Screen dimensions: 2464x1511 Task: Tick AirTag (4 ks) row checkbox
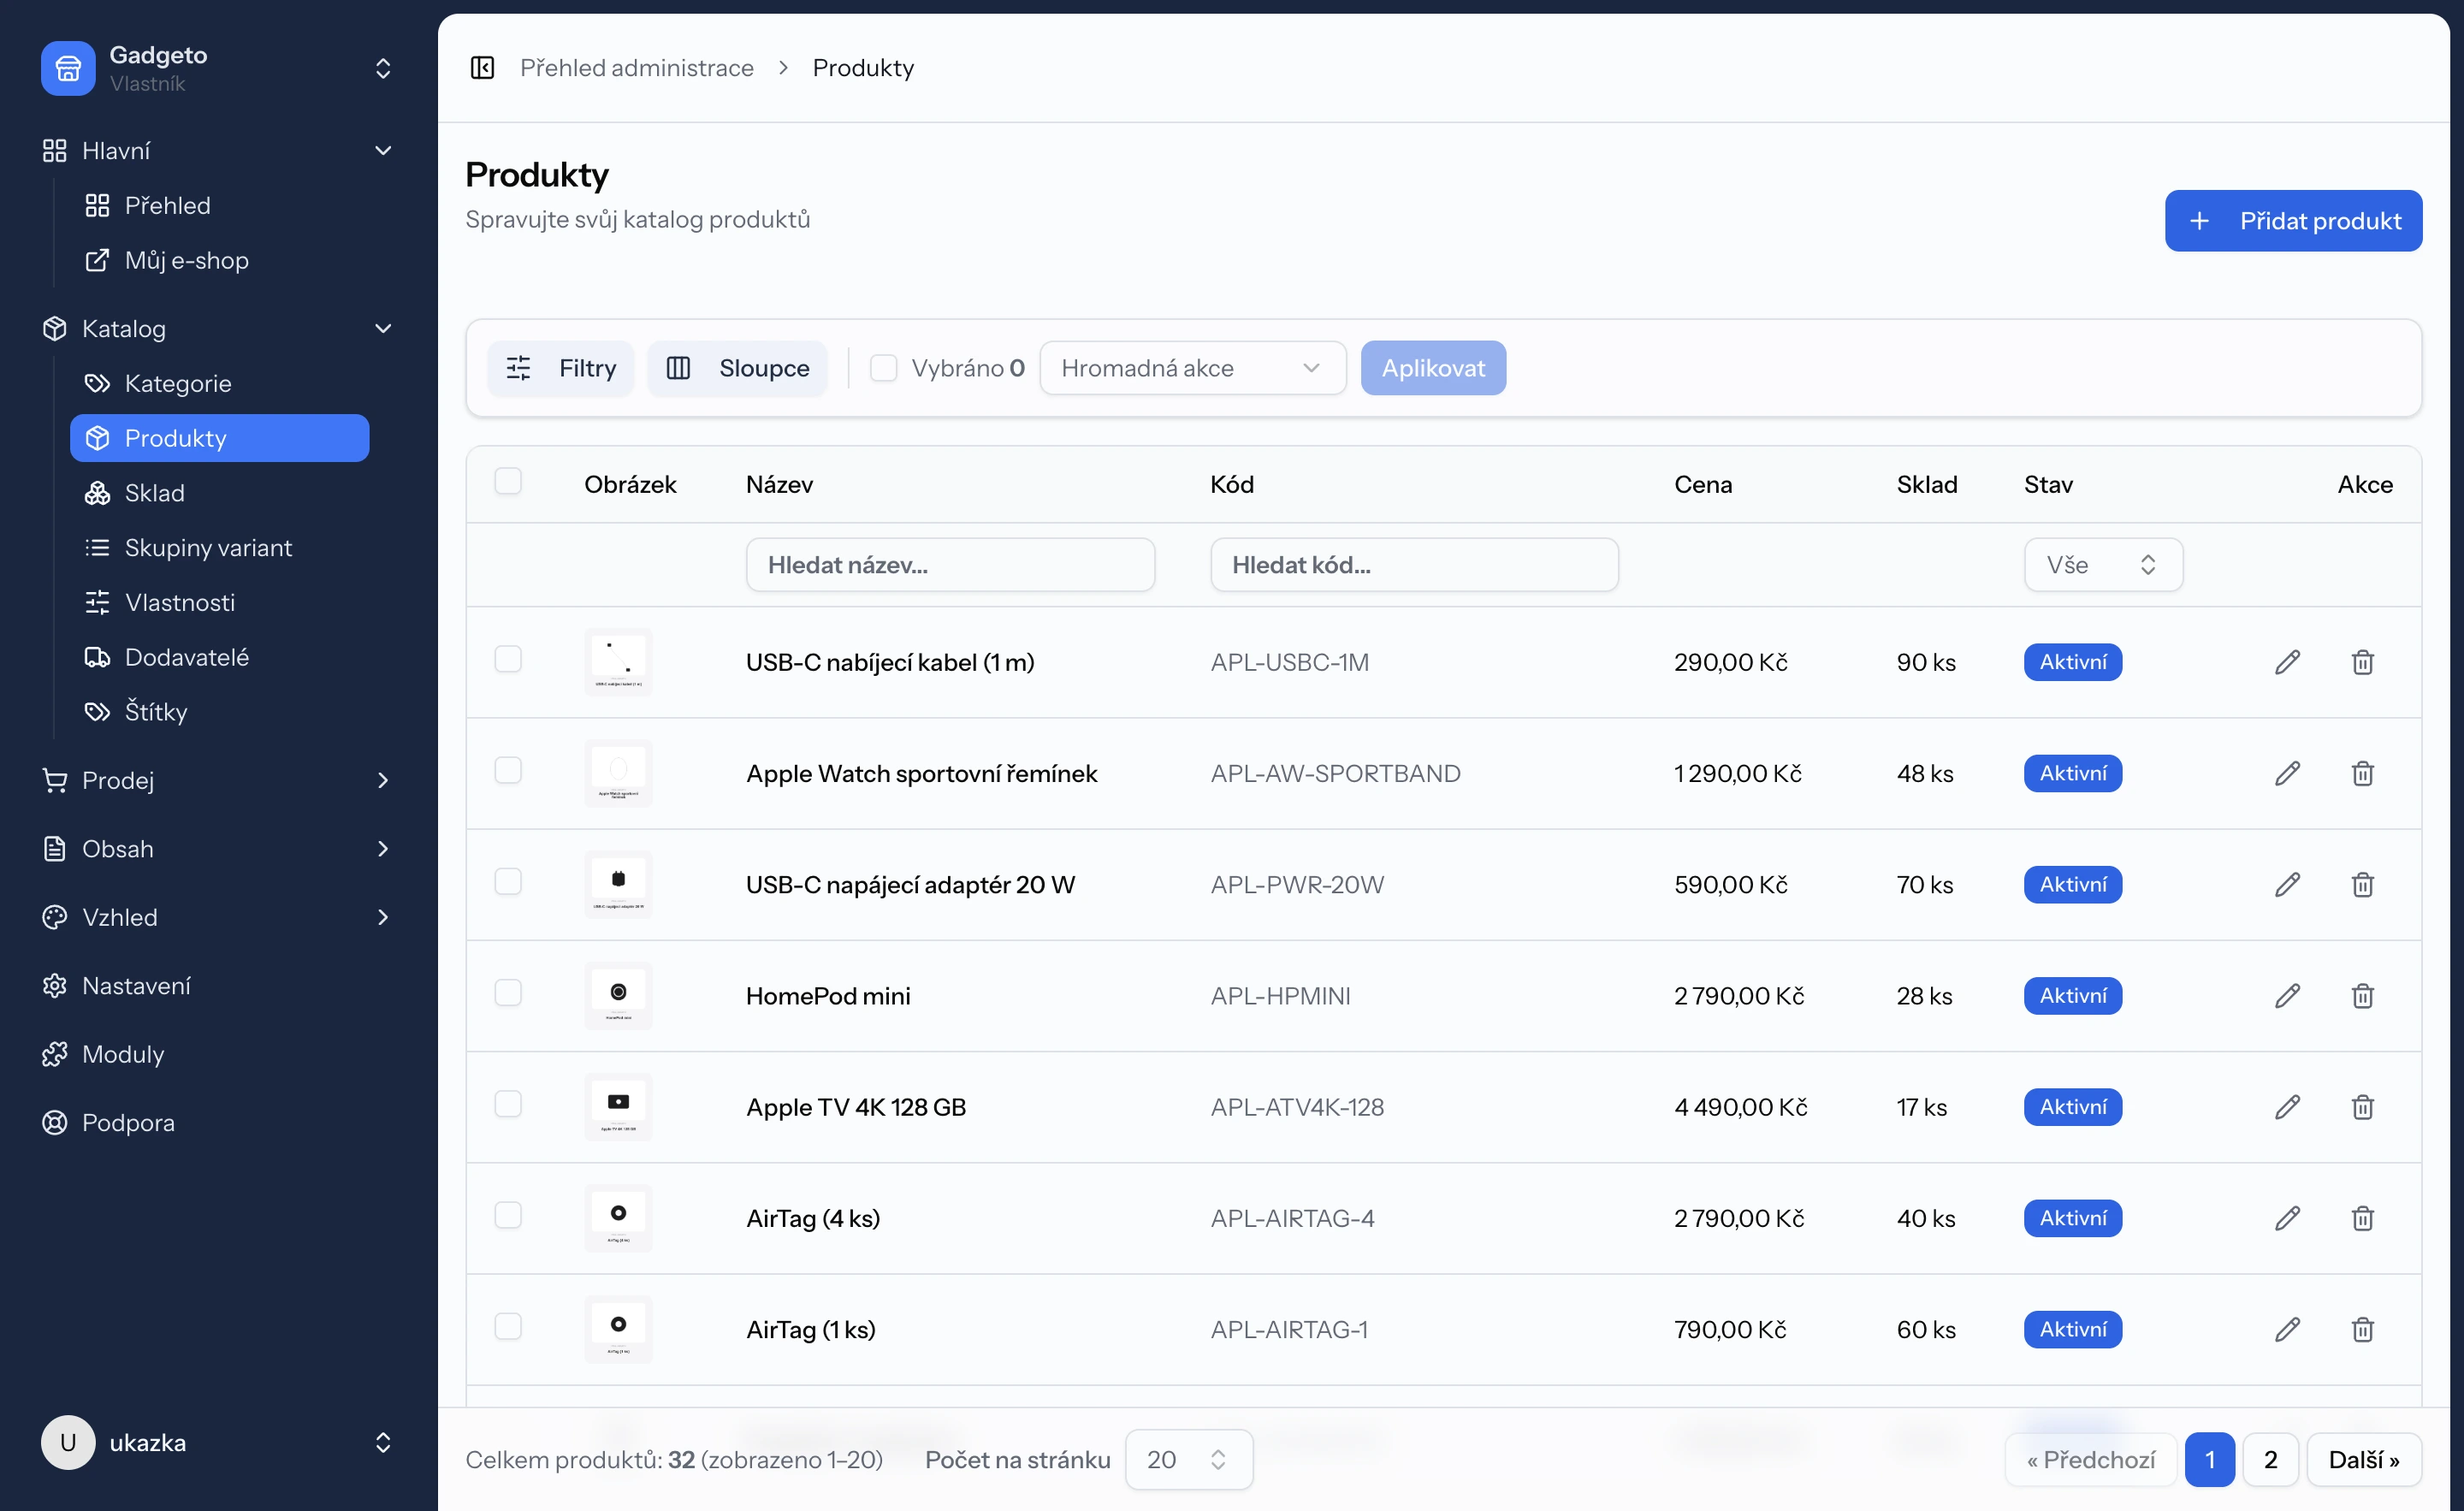coord(508,1215)
